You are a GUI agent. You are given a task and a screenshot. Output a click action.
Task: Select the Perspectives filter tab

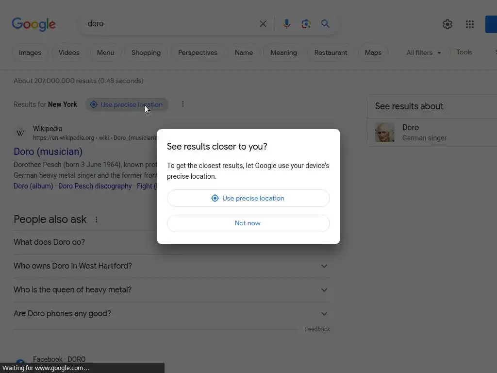(198, 52)
